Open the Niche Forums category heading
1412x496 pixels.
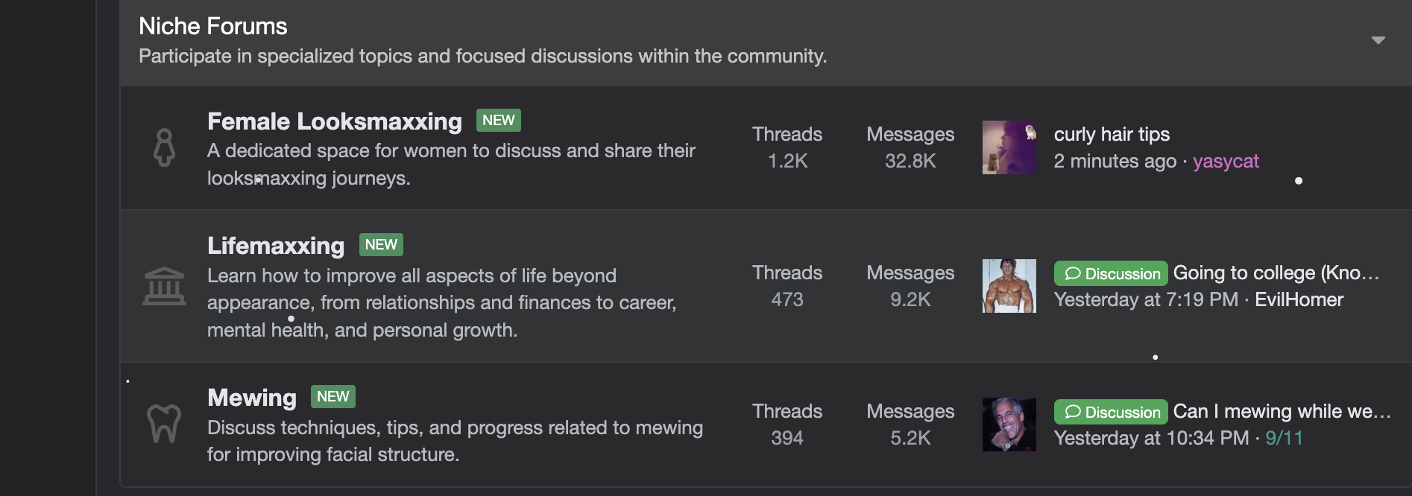coord(213,26)
